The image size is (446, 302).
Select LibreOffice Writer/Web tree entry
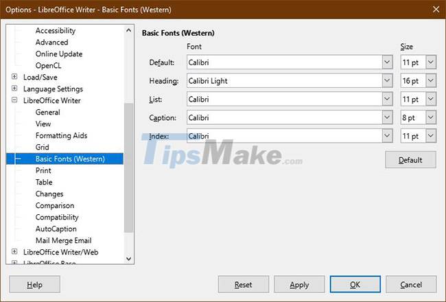tap(61, 252)
